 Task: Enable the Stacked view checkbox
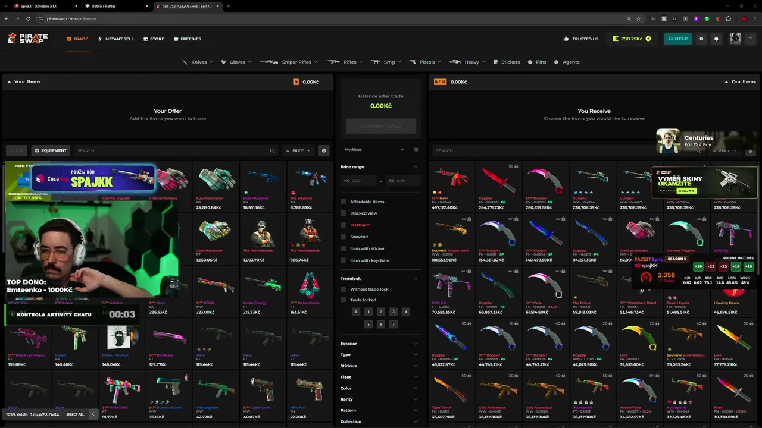(x=343, y=213)
